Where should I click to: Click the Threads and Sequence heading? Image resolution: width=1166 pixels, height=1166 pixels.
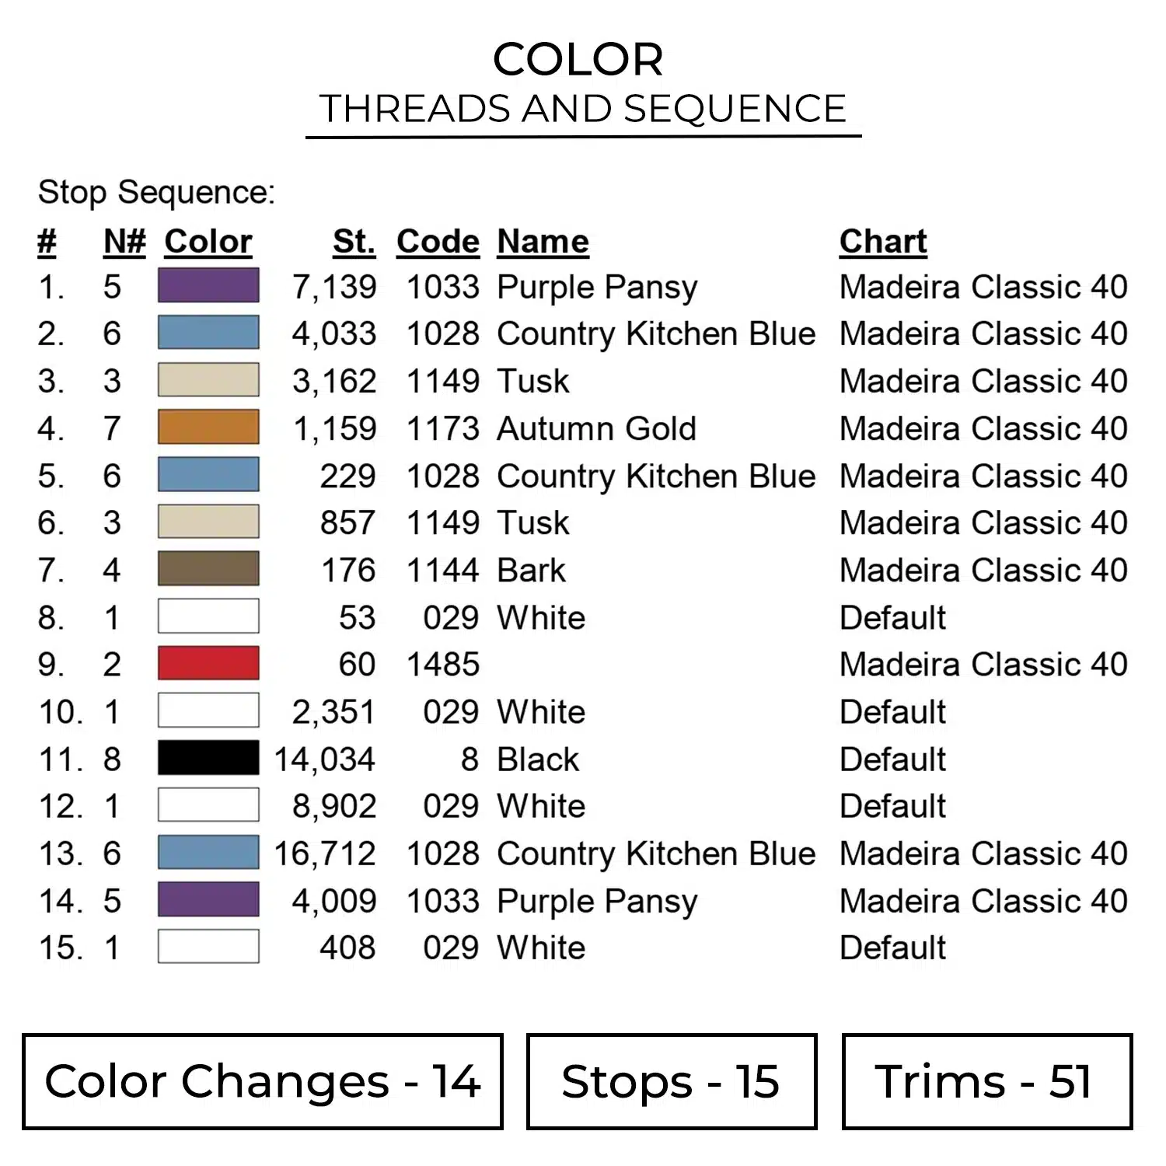[x=582, y=109]
